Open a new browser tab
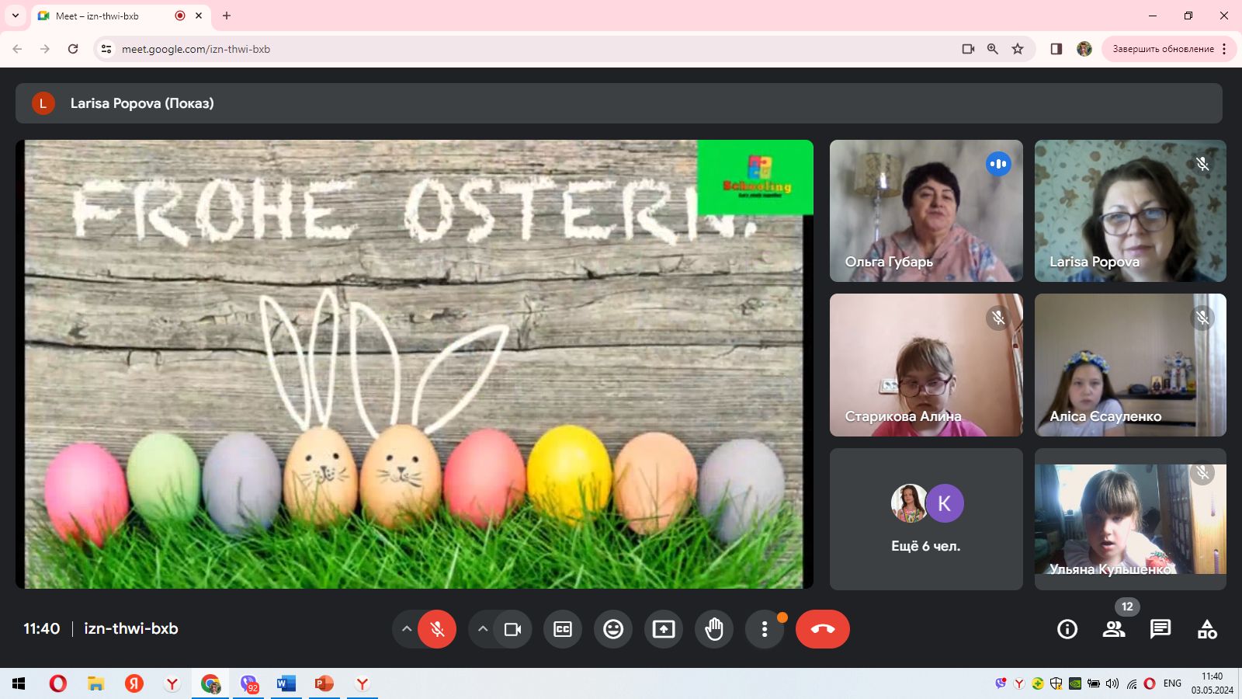 [x=227, y=16]
